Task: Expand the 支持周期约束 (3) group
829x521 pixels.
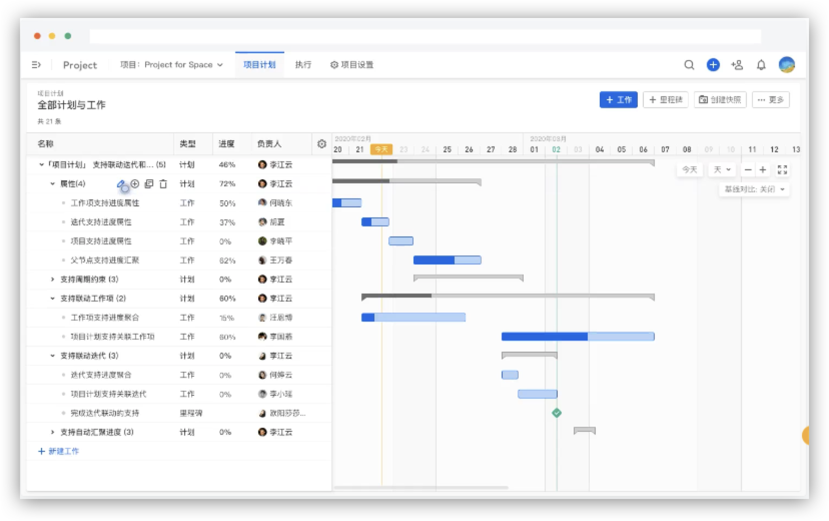Action: (53, 280)
